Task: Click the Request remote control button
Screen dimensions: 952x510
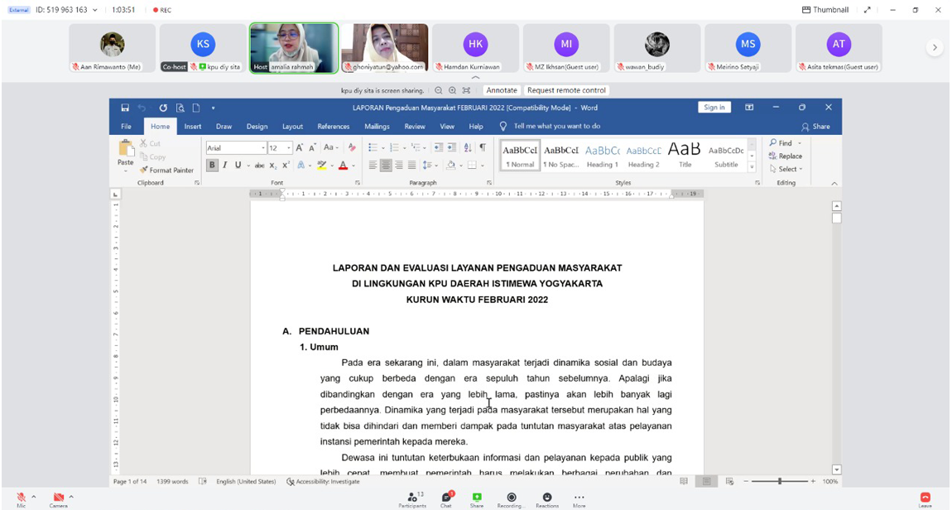Action: [x=566, y=90]
